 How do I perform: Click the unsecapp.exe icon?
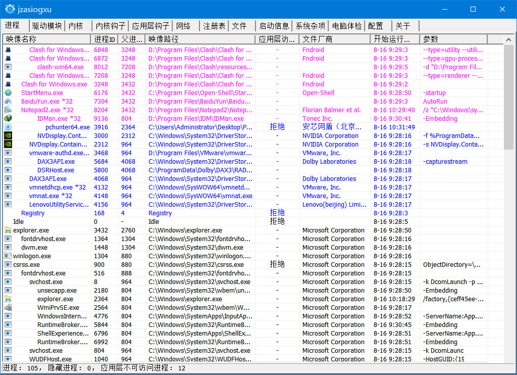[x=8, y=290]
